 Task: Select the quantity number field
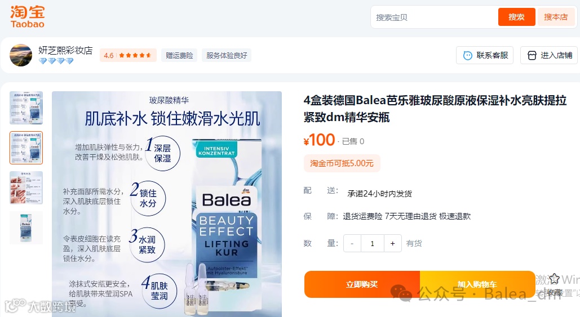tap(373, 243)
